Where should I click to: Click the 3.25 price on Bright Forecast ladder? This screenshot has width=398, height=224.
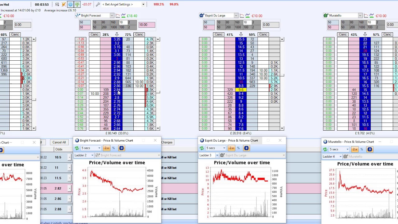pyautogui.click(x=117, y=40)
